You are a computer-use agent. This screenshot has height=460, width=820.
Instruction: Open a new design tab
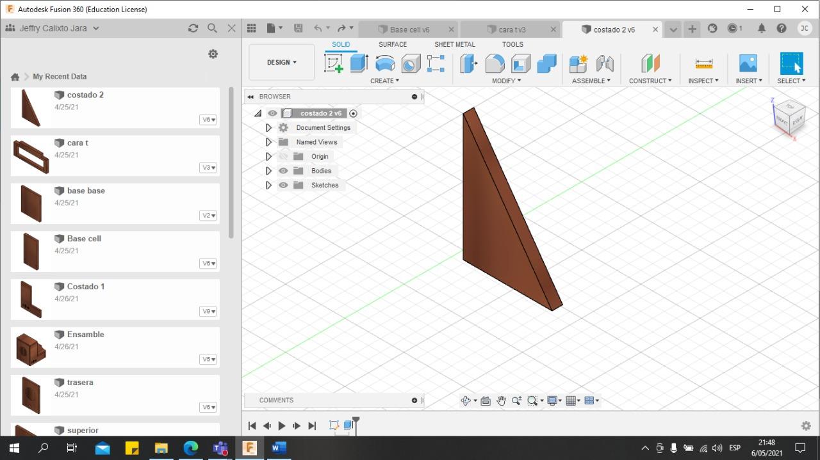[x=692, y=29]
